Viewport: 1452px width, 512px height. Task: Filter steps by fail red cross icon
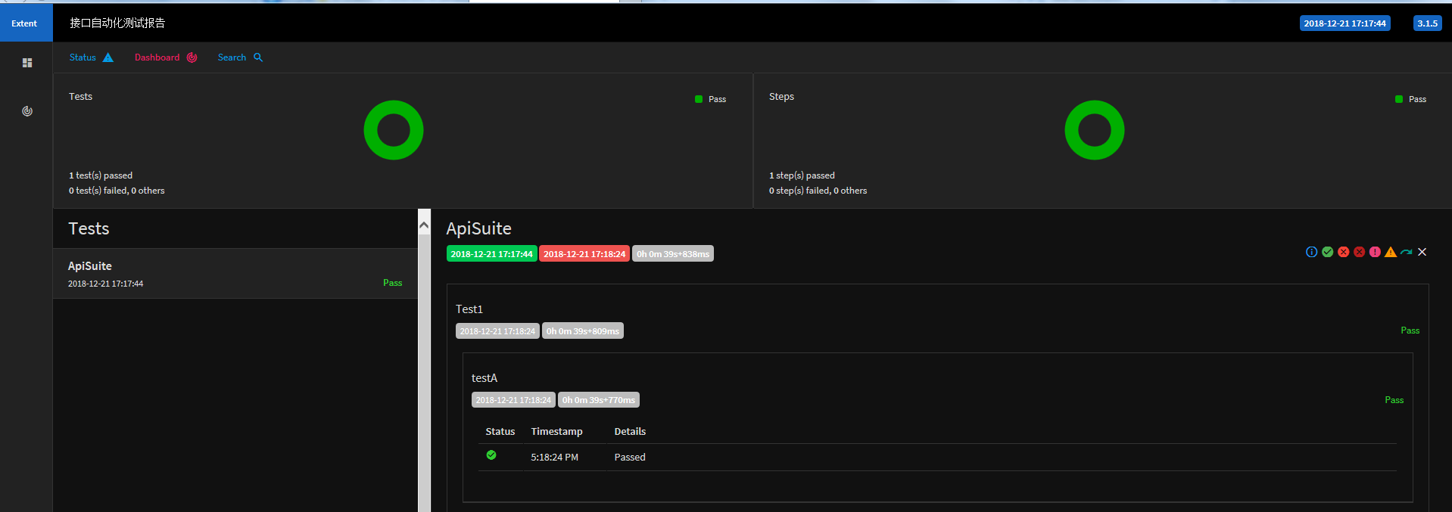click(1343, 252)
